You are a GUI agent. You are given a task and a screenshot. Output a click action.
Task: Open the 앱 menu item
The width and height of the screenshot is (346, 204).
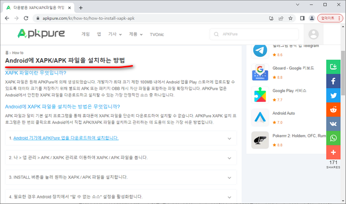pyautogui.click(x=99, y=34)
